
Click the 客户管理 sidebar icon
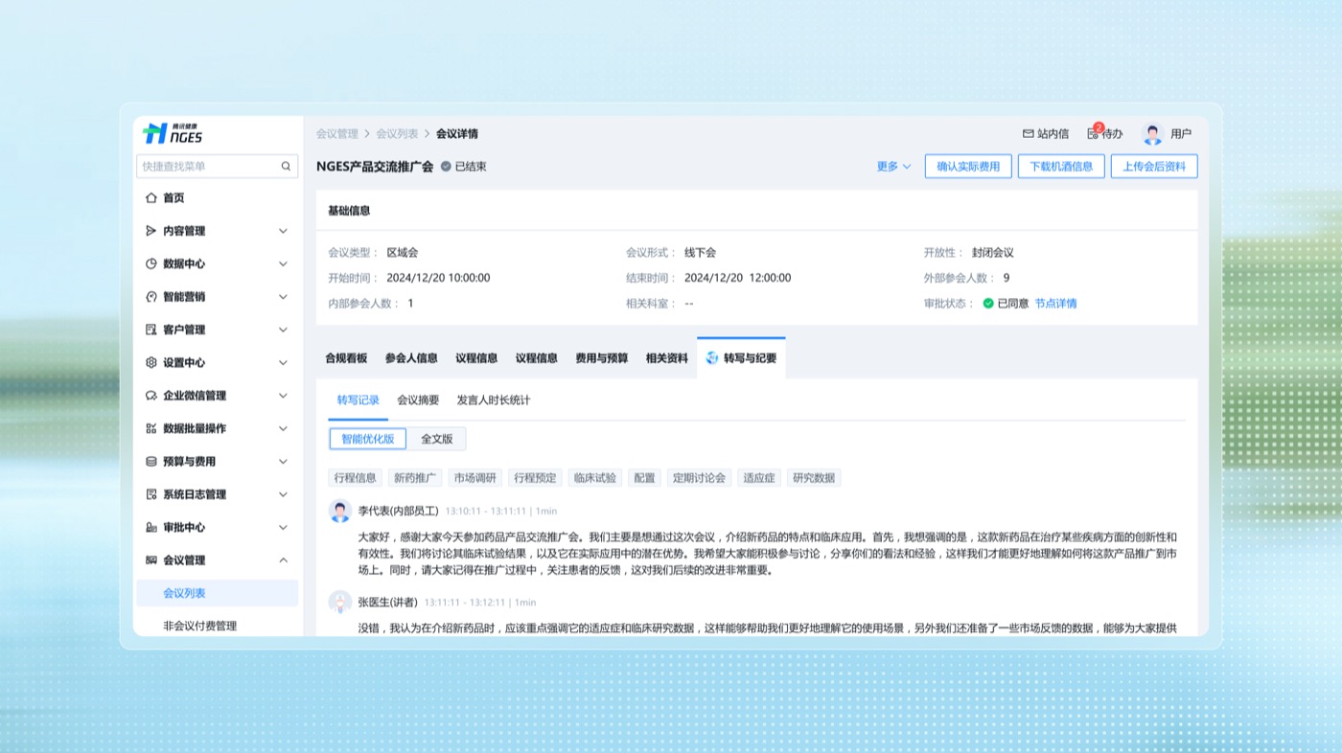click(x=150, y=330)
